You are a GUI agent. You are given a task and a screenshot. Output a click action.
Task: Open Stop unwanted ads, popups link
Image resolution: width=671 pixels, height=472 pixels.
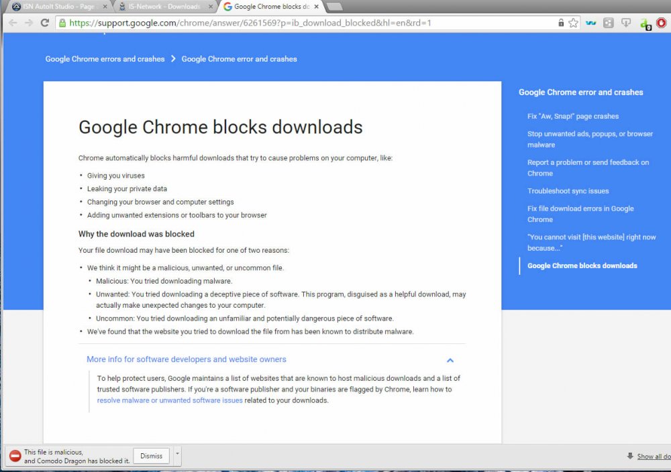click(x=590, y=139)
